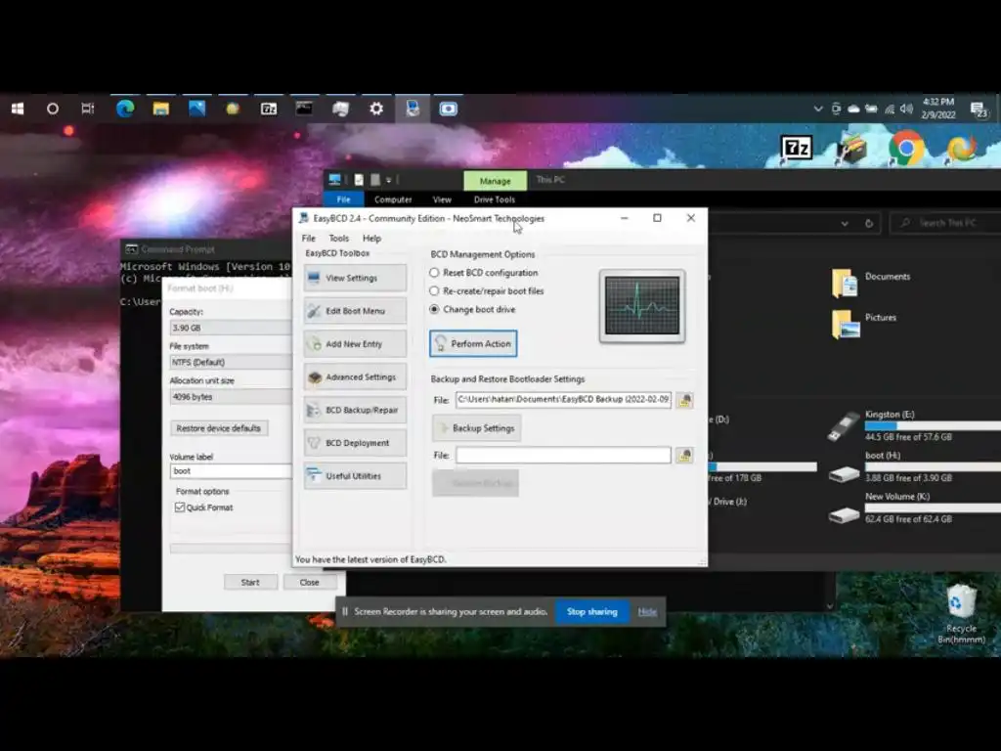The height and width of the screenshot is (751, 1001).
Task: Click Screen Recorder taskbar icon
Action: (449, 110)
